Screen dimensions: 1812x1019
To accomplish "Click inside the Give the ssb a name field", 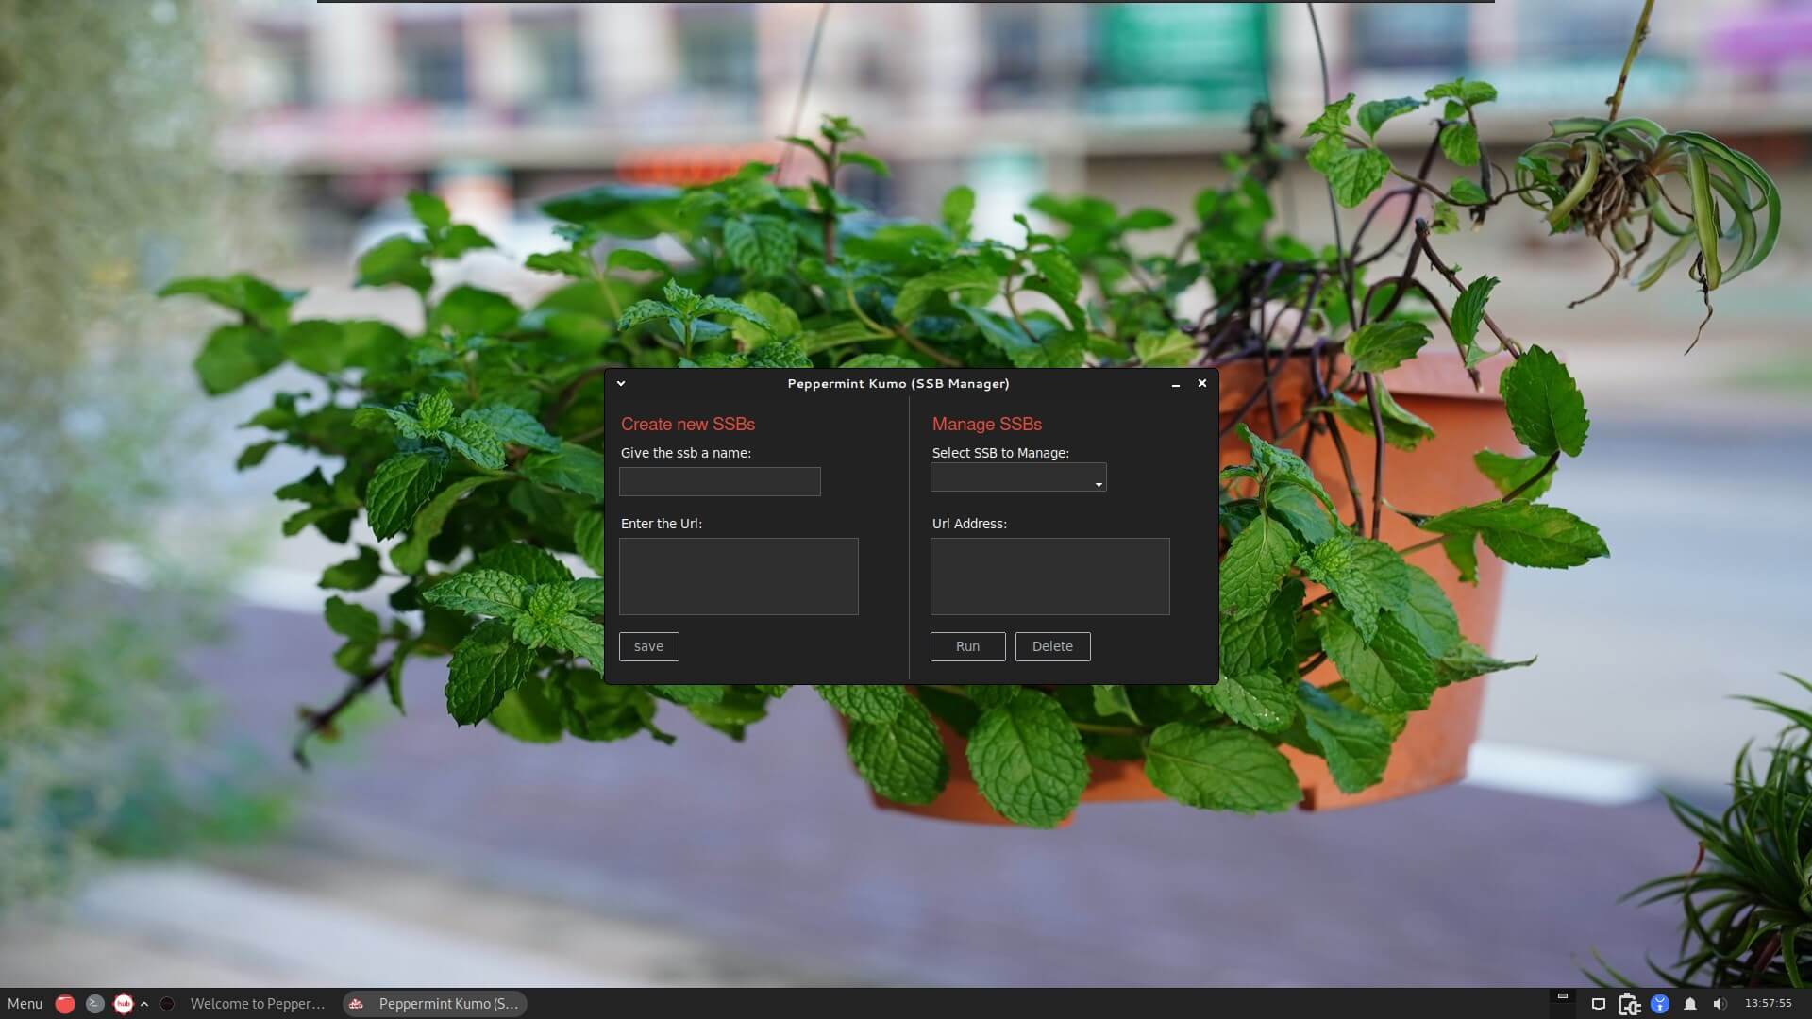I will [x=719, y=481].
